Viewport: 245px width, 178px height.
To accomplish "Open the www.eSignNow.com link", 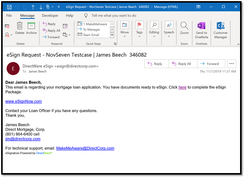I will [x=24, y=101].
